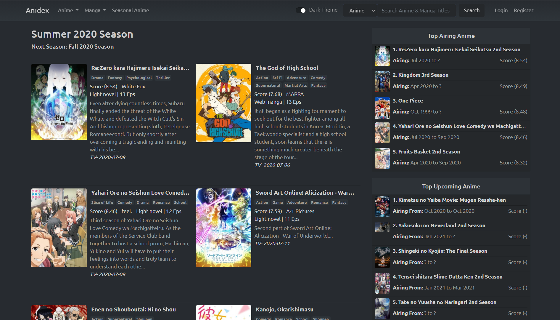Open Re:Zero cover image in season list

tap(59, 102)
